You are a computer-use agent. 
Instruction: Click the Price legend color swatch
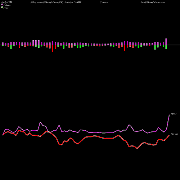(x=2, y=8)
